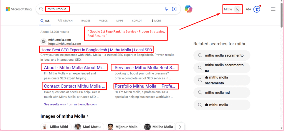The height and width of the screenshot is (131, 284).
Task: Select the Milku Mithi image chip
Action: point(56,127)
